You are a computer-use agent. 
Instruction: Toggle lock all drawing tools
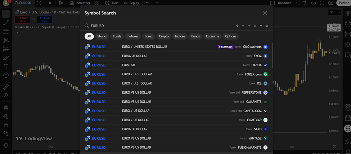pyautogui.click(x=6, y=125)
